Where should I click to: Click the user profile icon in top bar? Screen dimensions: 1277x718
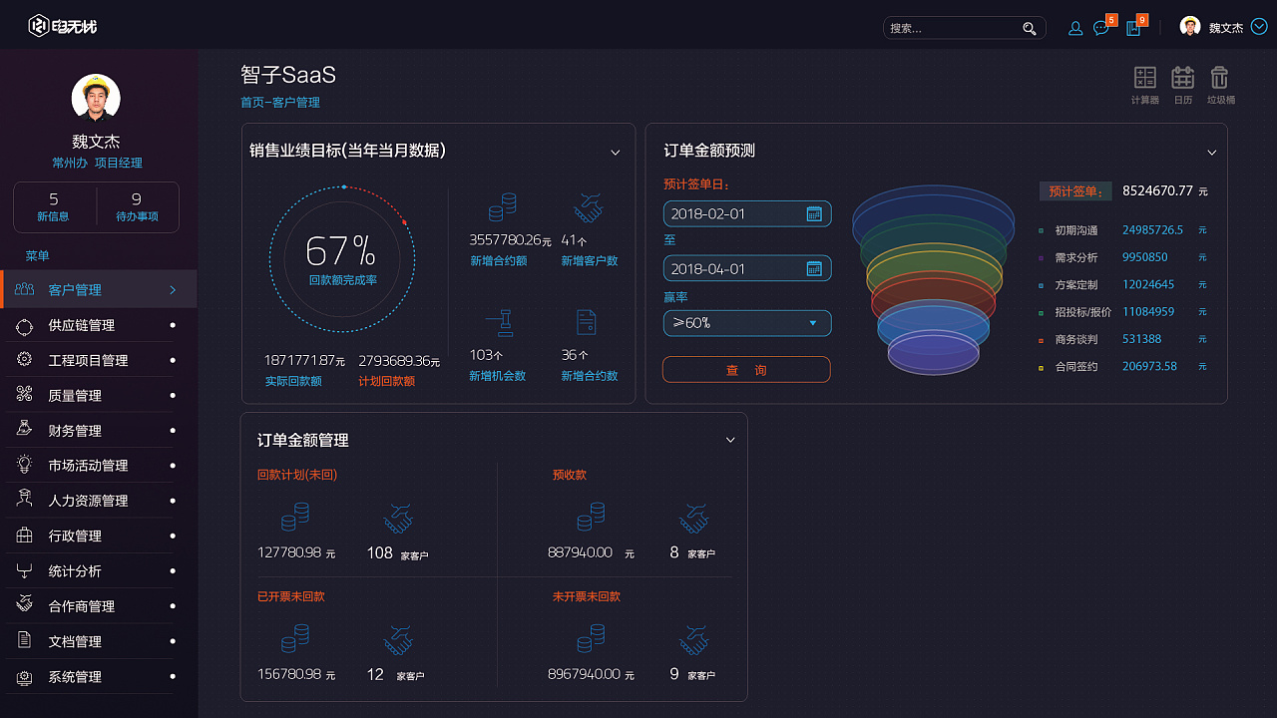coord(1074,28)
